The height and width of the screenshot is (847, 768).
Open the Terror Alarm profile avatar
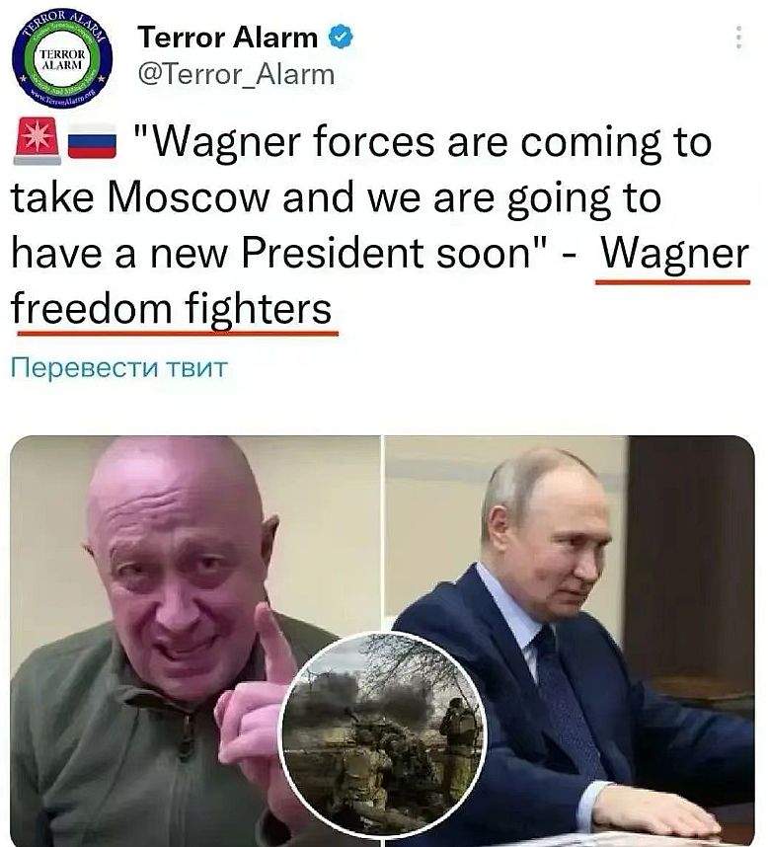point(62,58)
